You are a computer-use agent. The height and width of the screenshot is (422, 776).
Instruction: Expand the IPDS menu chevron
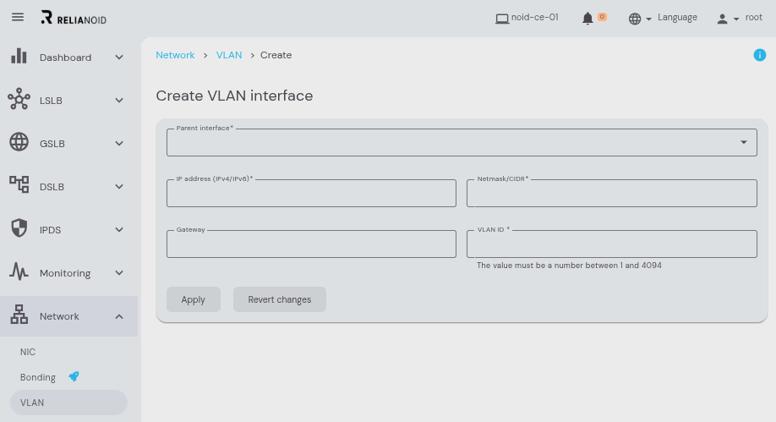(x=119, y=230)
